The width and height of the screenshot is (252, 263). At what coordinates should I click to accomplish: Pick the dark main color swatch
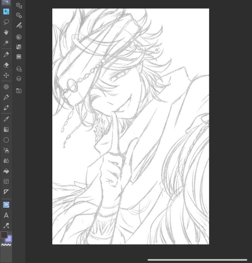coord(4,235)
